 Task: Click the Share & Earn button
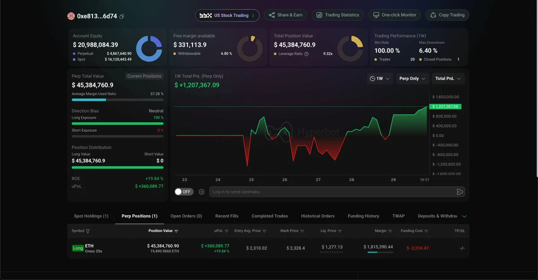pos(285,15)
